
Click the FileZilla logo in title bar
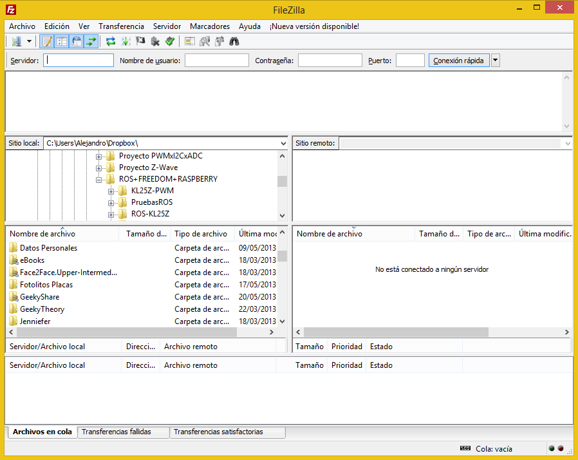(x=11, y=10)
